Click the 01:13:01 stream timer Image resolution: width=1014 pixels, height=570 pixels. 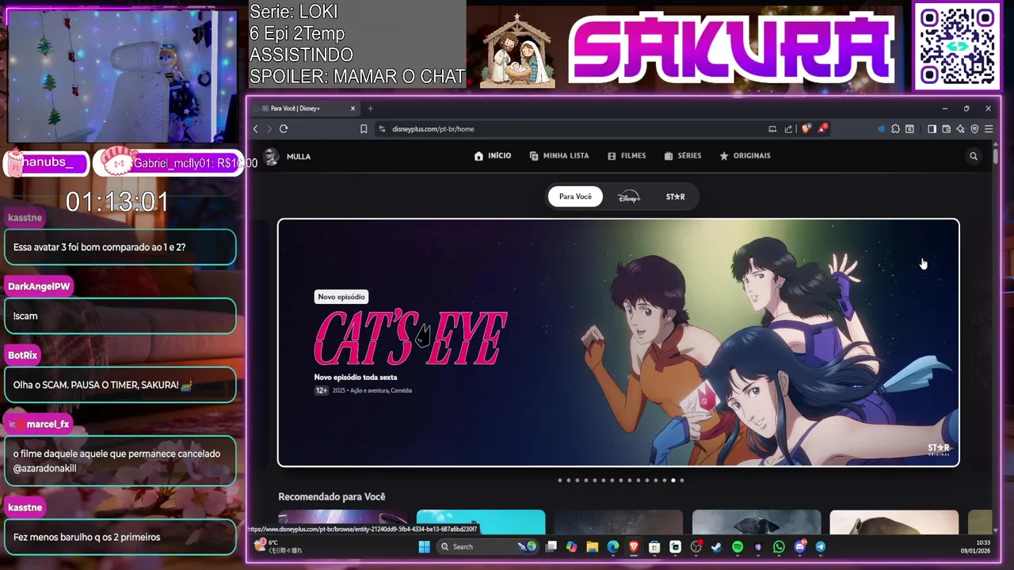pyautogui.click(x=117, y=201)
